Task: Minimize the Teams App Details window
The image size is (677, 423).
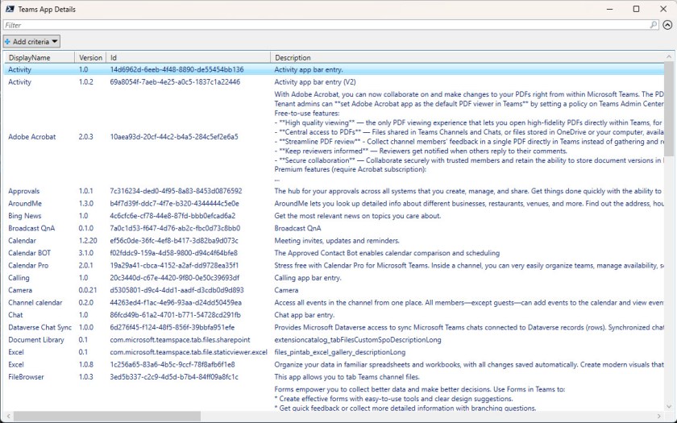Action: tap(610, 9)
